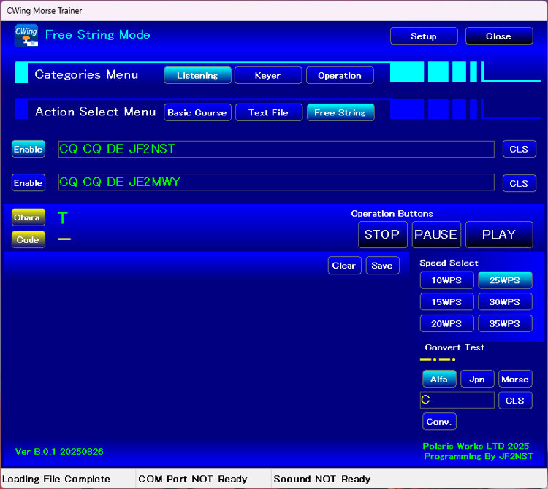This screenshot has width=548, height=489.
Task: Open the Setup dialog
Action: 424,36
